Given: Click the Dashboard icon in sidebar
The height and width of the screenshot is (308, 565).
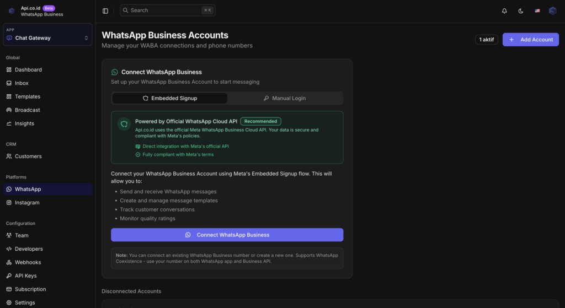Looking at the screenshot, I should [x=9, y=70].
